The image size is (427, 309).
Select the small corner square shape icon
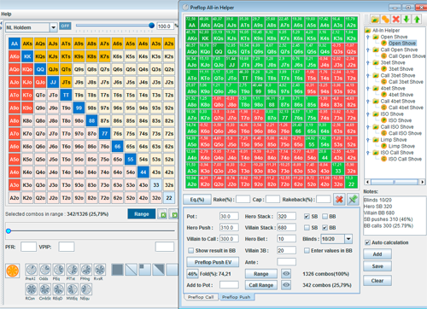[x=144, y=270]
